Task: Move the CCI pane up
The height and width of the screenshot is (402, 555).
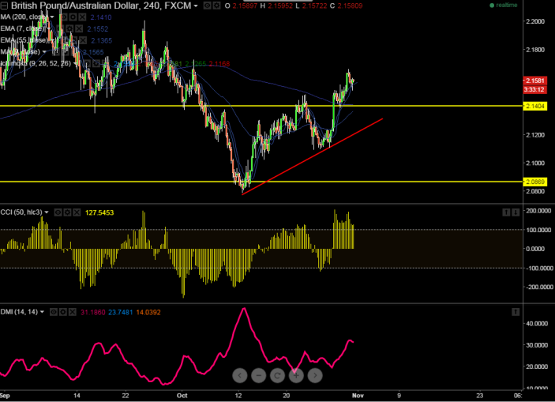Action: (506, 212)
